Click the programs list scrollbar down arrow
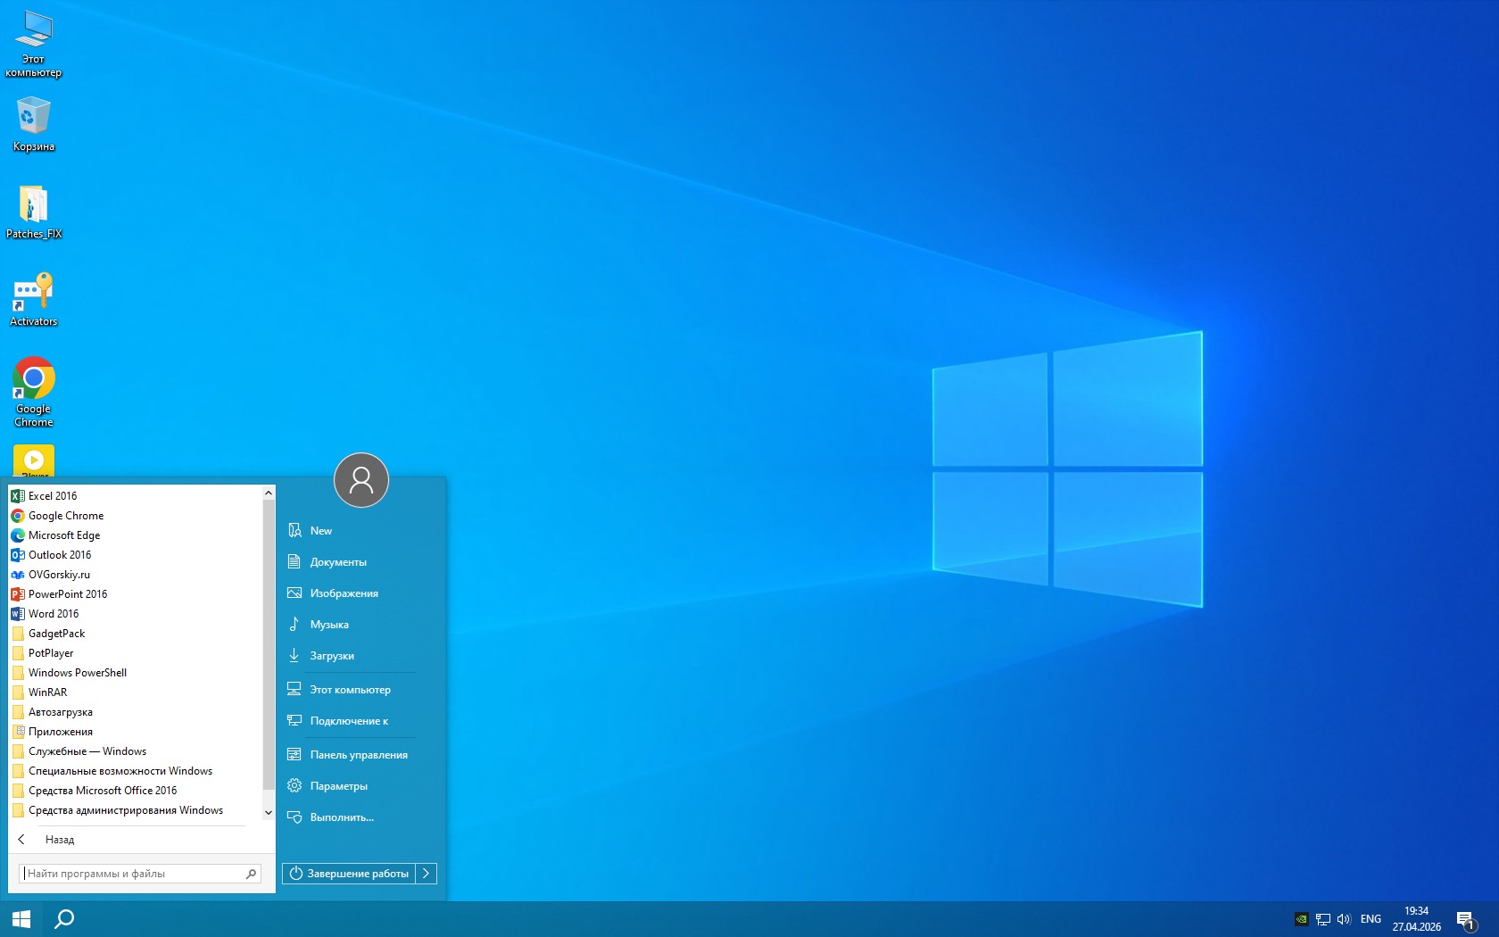 coord(269,812)
